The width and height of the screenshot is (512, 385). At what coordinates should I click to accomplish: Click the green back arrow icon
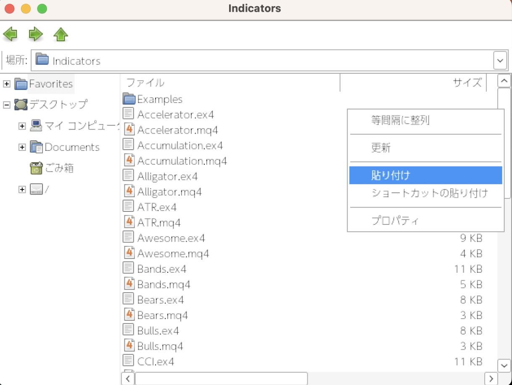11,34
